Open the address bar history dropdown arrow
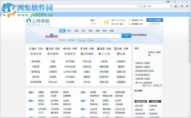Screen dimensions: 191x118 pos(136,6)
